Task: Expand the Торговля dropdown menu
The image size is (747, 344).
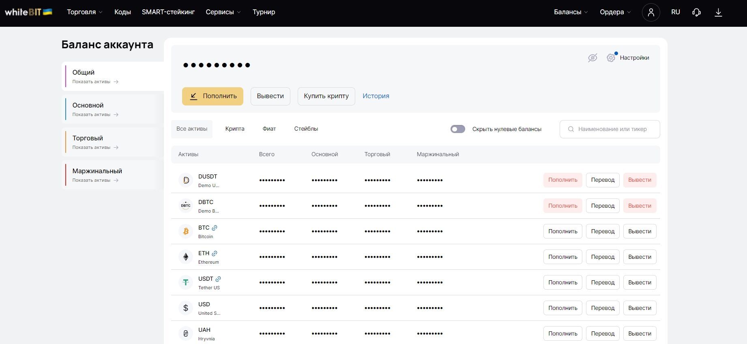Action: click(85, 12)
